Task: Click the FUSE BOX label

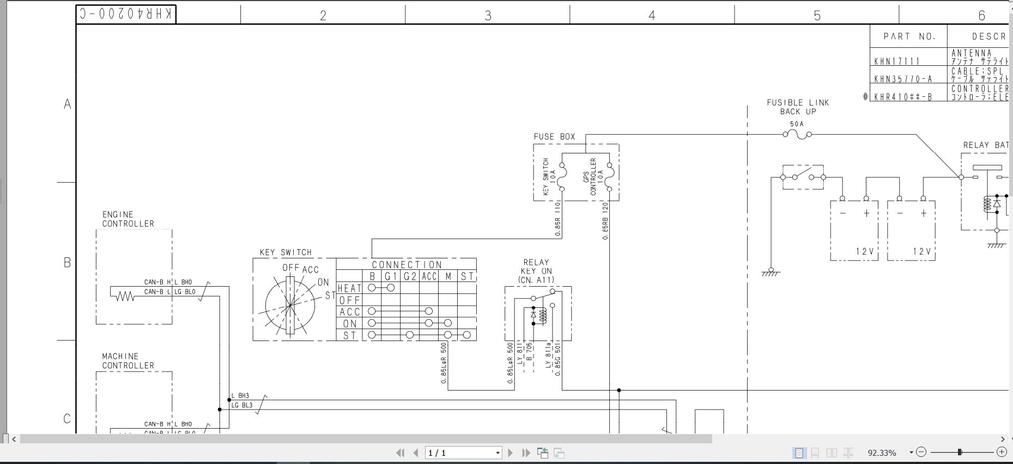Action: [x=554, y=137]
